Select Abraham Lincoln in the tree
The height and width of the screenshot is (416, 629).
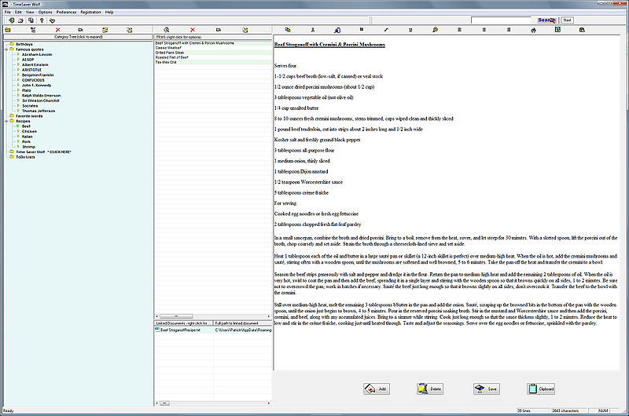tap(37, 54)
